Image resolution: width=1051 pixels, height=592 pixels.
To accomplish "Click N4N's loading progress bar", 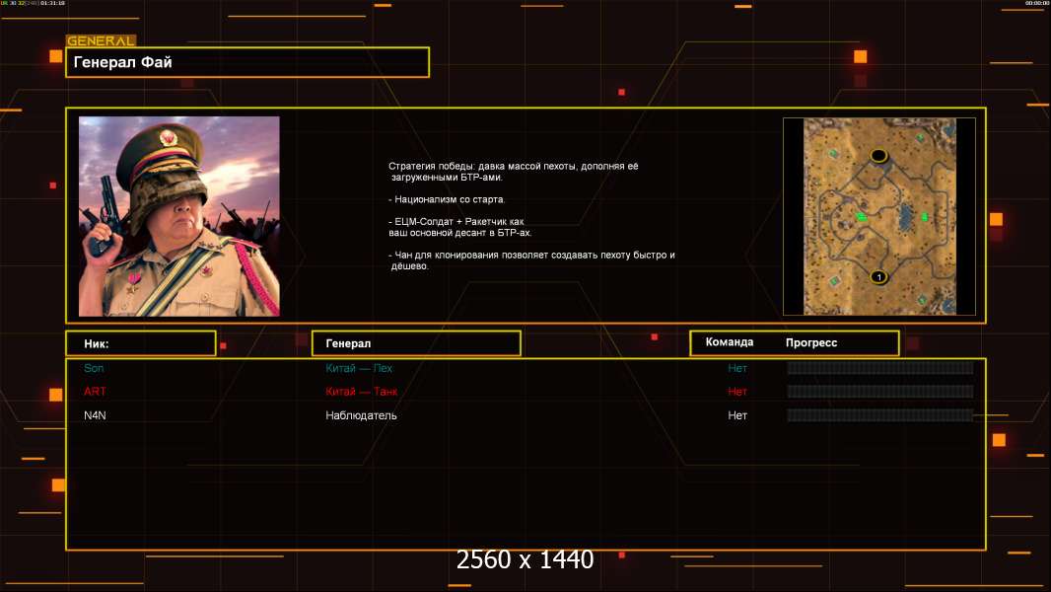I will (880, 415).
